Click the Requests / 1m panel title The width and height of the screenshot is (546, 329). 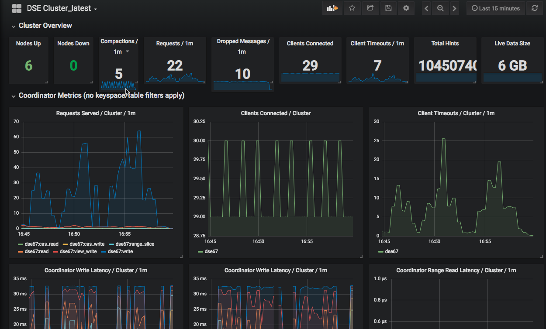pos(175,43)
